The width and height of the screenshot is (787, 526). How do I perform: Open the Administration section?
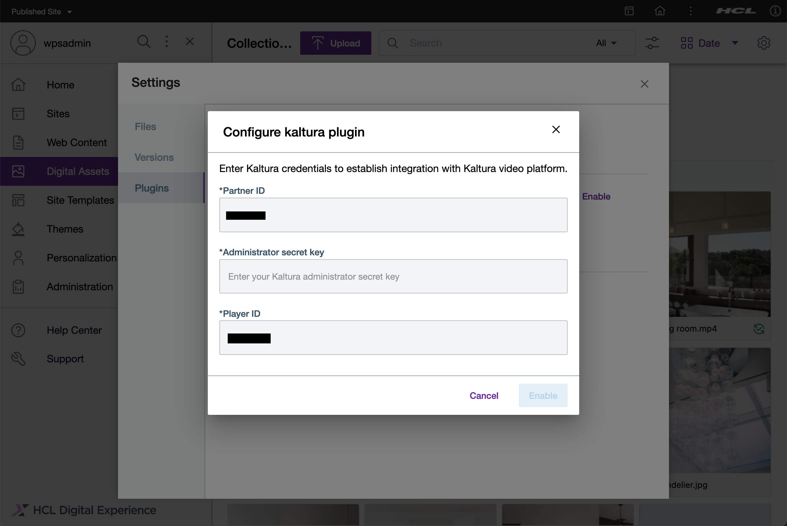pyautogui.click(x=80, y=286)
